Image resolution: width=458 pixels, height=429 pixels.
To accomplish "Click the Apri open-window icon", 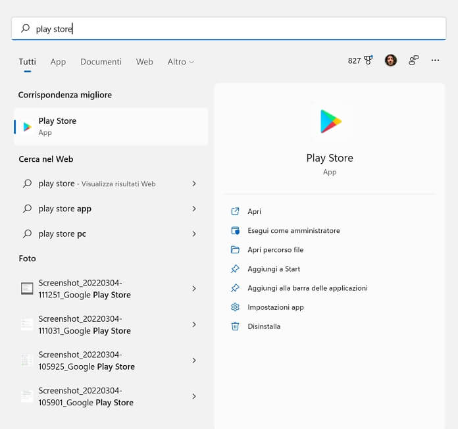I will point(235,211).
